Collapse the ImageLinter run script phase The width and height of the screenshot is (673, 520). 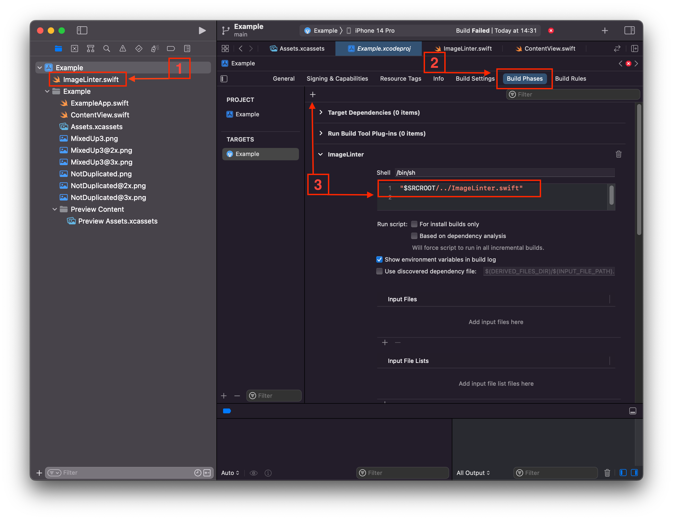pyautogui.click(x=320, y=154)
